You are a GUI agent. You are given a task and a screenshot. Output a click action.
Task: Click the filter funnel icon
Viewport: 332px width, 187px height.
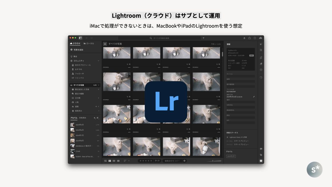pos(203,38)
